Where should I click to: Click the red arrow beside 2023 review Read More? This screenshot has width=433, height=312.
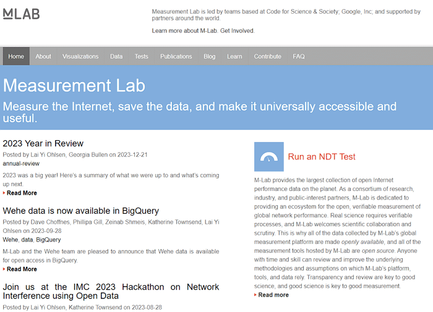click(4, 193)
